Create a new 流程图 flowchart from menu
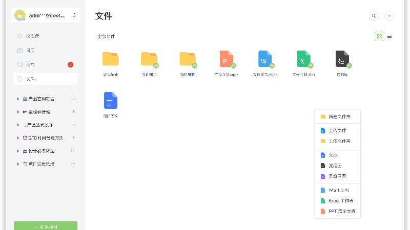This screenshot has height=230, width=410. point(338,166)
